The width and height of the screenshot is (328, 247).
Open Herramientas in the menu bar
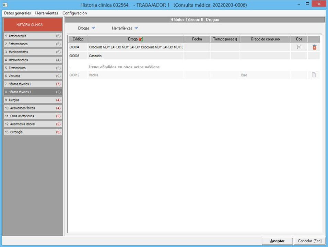47,13
